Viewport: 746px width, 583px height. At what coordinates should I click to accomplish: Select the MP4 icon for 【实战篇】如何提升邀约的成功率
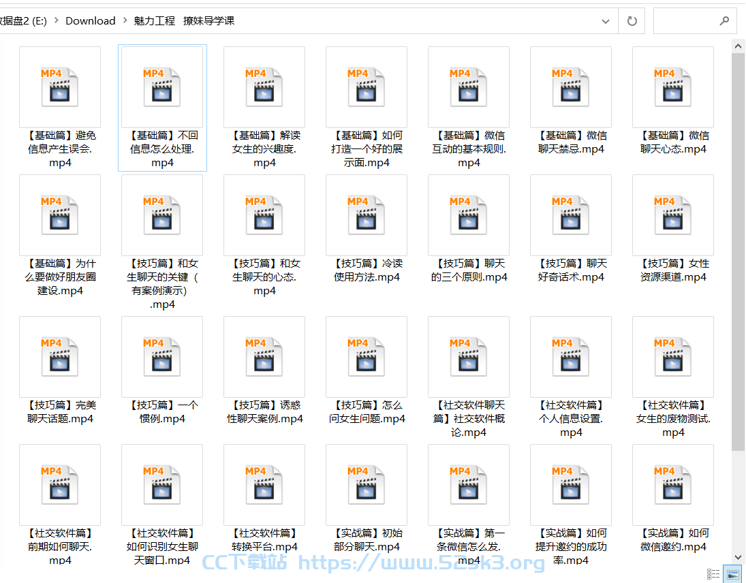tap(571, 484)
